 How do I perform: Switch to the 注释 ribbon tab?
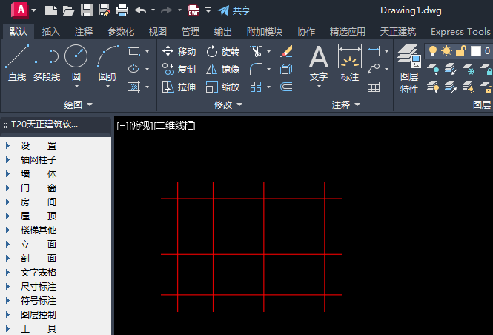point(84,31)
